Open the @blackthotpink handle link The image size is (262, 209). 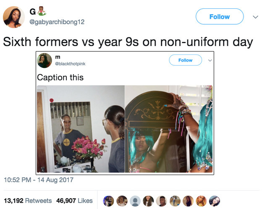[70, 64]
